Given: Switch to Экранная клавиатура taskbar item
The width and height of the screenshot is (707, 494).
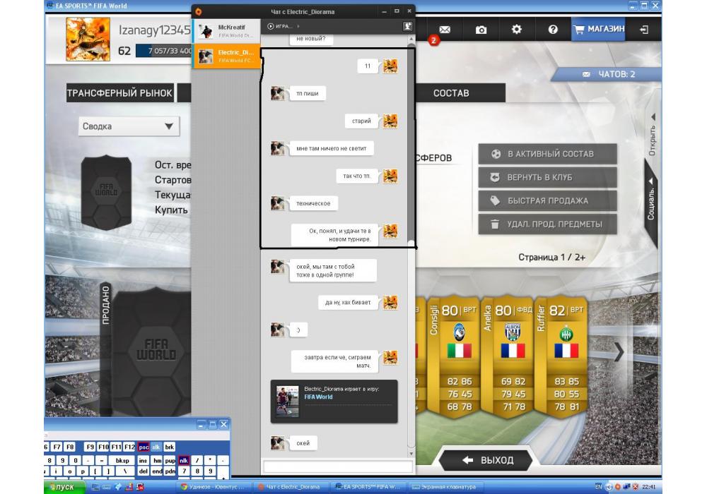Looking at the screenshot, I should coord(445,487).
